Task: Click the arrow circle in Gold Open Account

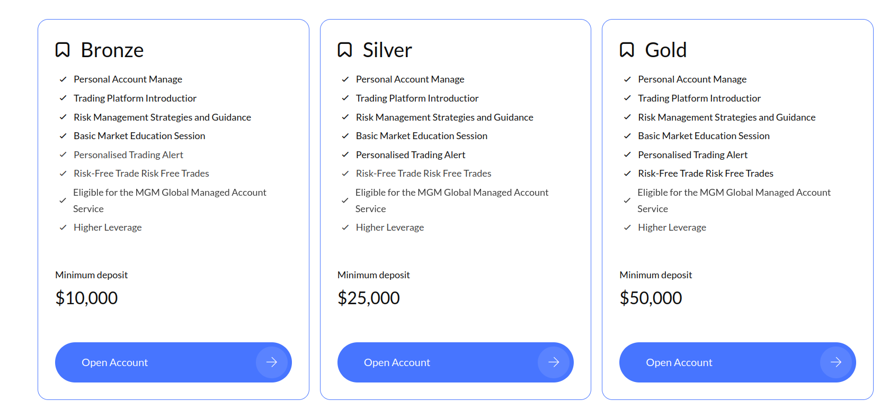Action: [836, 362]
